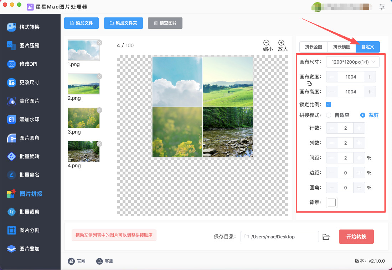Click the 画布宽度 value field

click(x=351, y=77)
